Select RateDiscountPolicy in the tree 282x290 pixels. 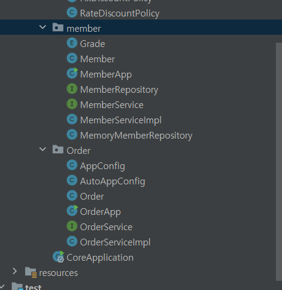click(x=120, y=13)
